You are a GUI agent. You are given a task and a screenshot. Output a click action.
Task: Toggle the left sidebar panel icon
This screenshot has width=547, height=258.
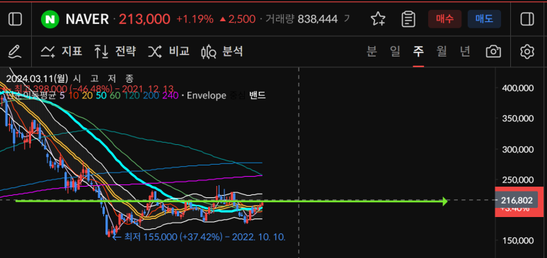click(15, 19)
